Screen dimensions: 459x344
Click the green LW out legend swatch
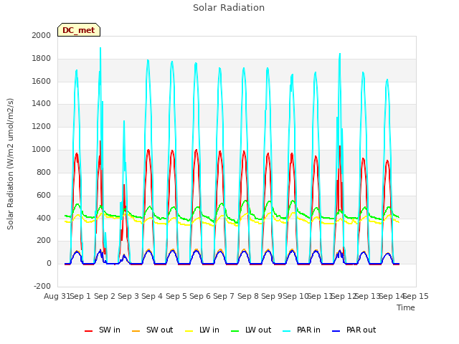[x=235, y=331]
